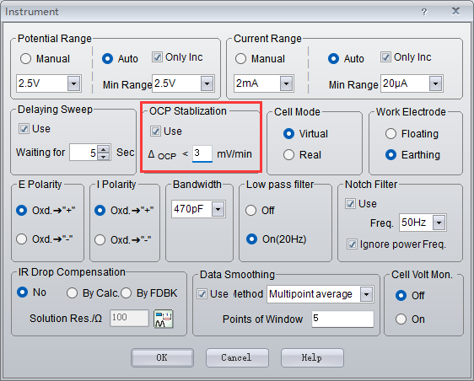The height and width of the screenshot is (381, 474).
Task: Click the help question mark icon
Action: [424, 12]
